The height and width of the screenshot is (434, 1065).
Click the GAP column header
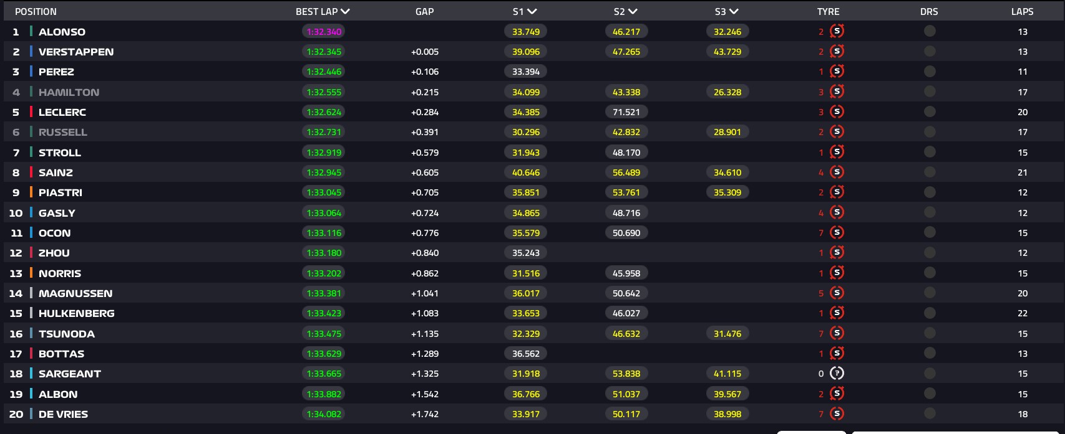click(424, 11)
